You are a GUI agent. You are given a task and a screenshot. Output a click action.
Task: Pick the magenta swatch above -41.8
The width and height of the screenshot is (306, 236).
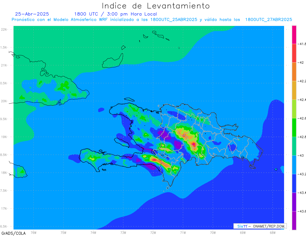[294, 35]
